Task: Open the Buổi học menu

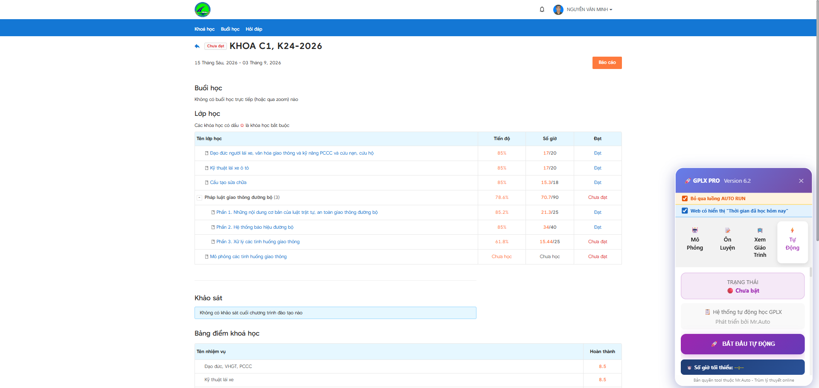Action: click(230, 29)
